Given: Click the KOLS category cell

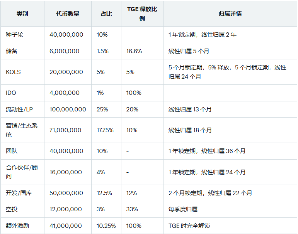Looking at the screenshot, I should tap(22, 72).
